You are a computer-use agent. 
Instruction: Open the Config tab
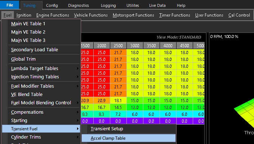coord(52,5)
